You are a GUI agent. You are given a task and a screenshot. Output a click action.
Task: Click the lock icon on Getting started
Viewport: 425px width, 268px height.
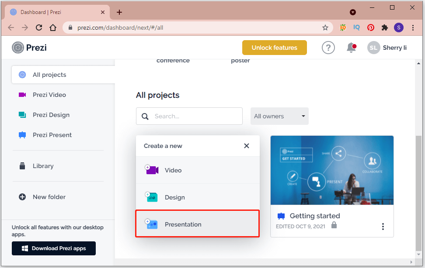[x=334, y=225]
